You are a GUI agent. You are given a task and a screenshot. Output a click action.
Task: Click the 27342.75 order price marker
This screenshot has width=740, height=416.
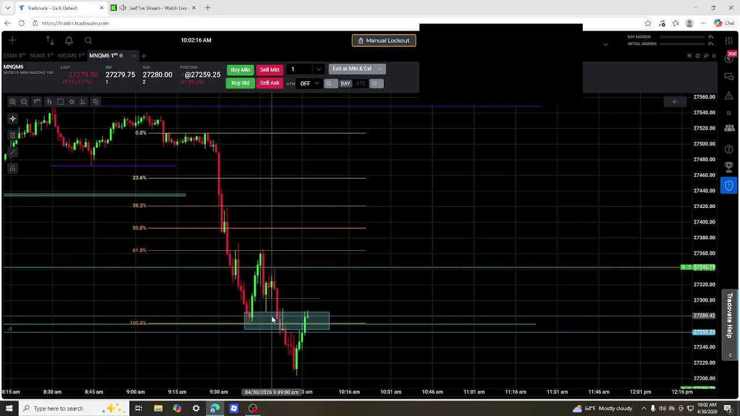coord(698,268)
